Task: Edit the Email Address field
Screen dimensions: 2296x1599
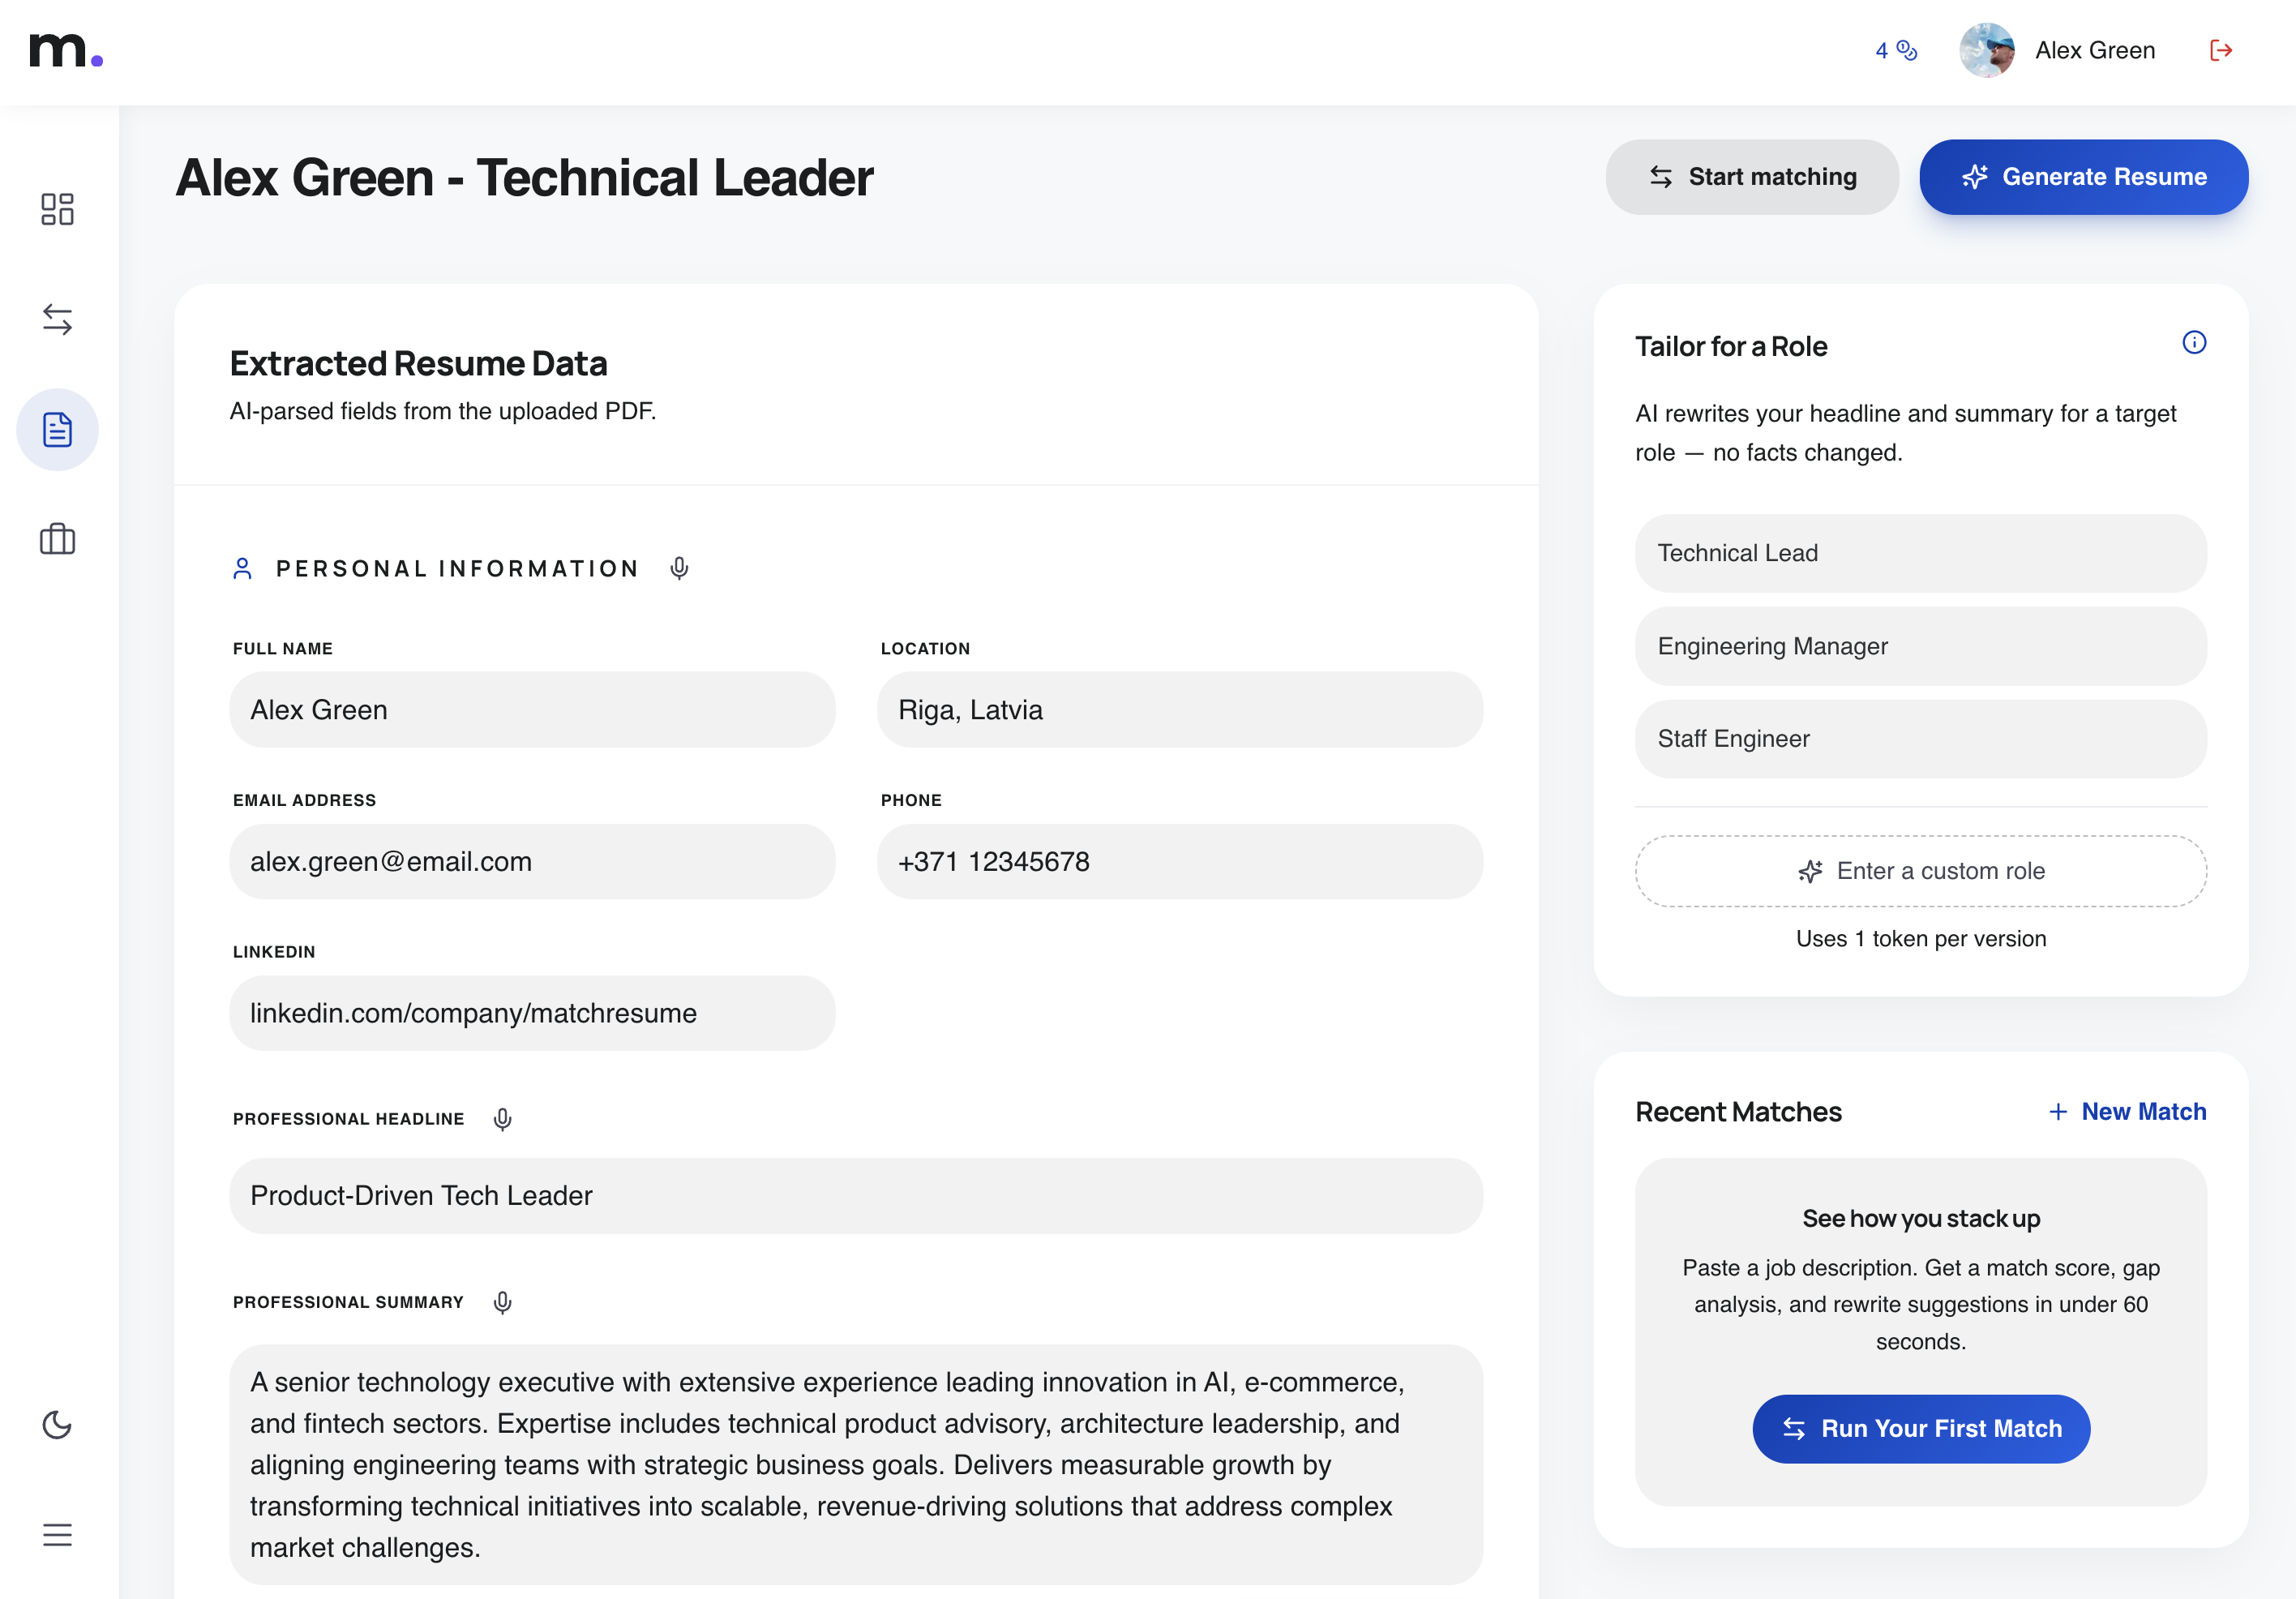Action: 532,861
